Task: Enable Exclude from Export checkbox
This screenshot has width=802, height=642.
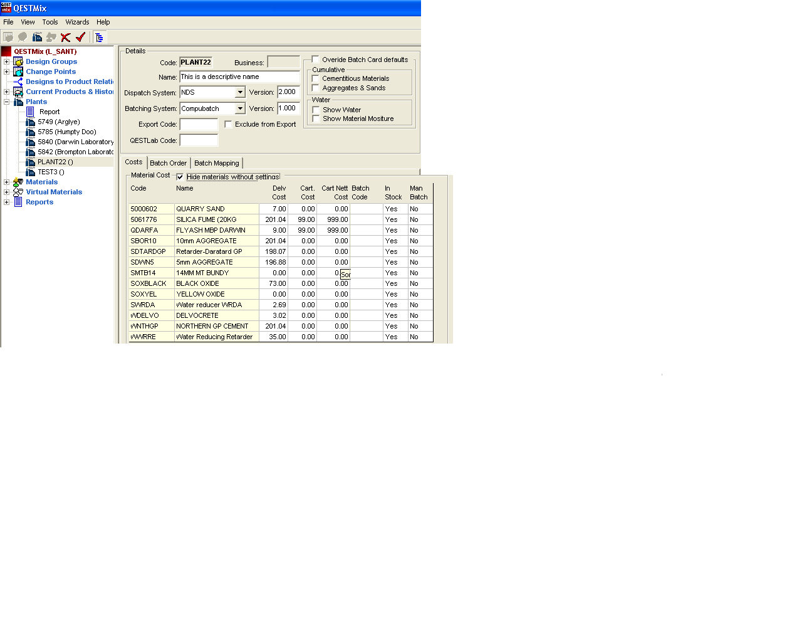Action: coord(228,124)
